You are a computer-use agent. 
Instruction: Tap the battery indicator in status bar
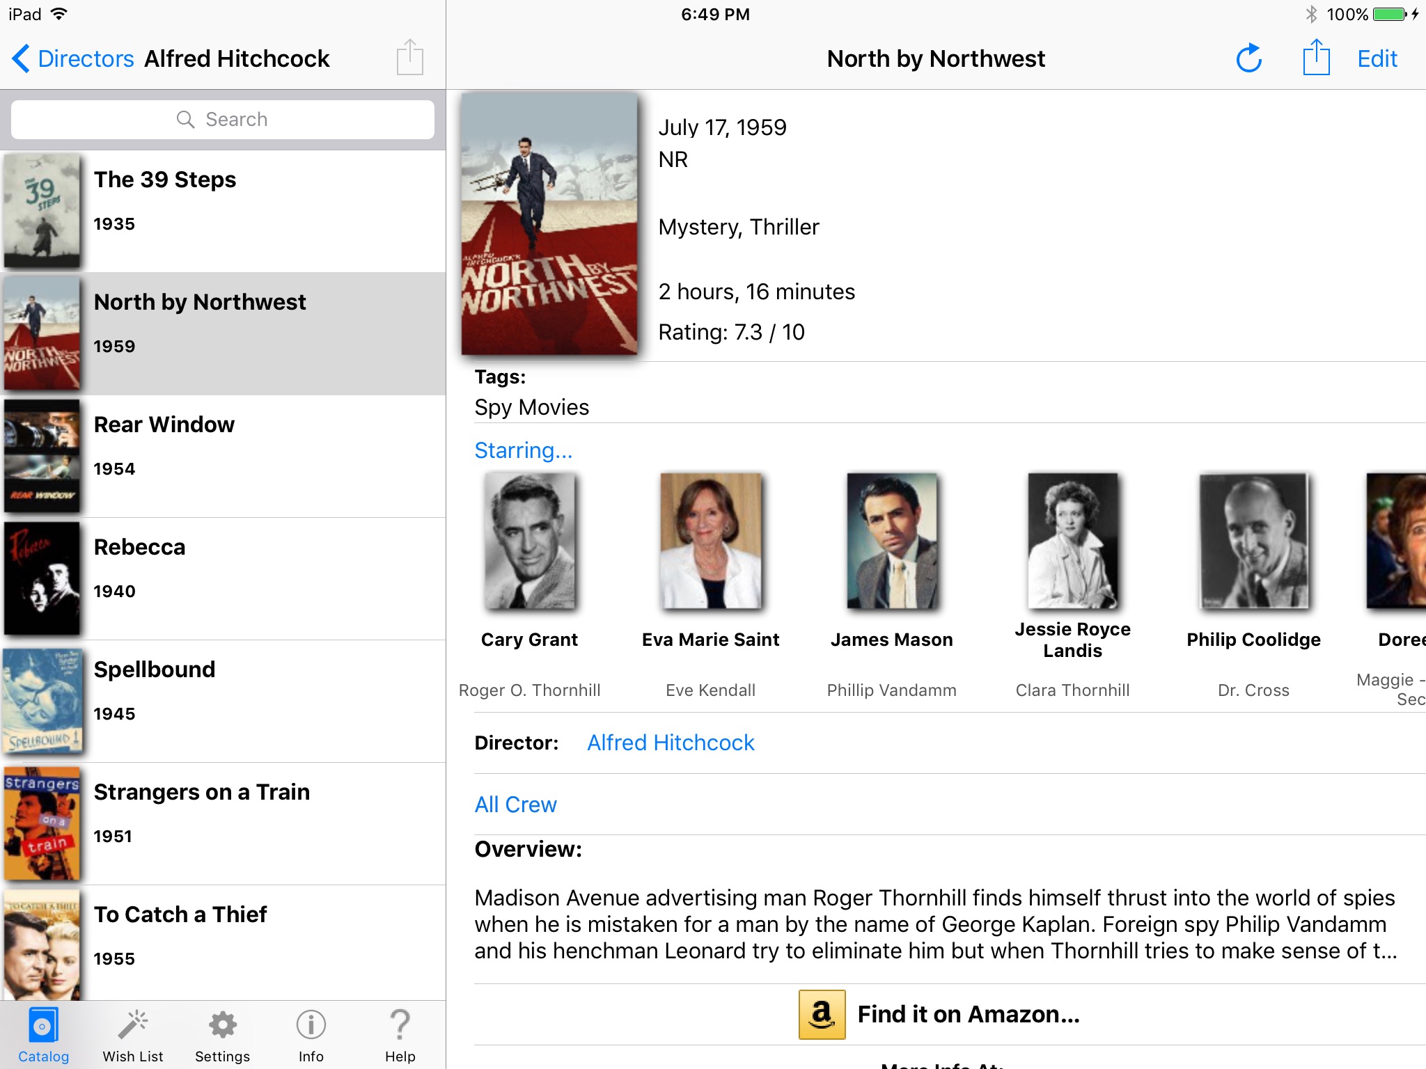pyautogui.click(x=1390, y=14)
